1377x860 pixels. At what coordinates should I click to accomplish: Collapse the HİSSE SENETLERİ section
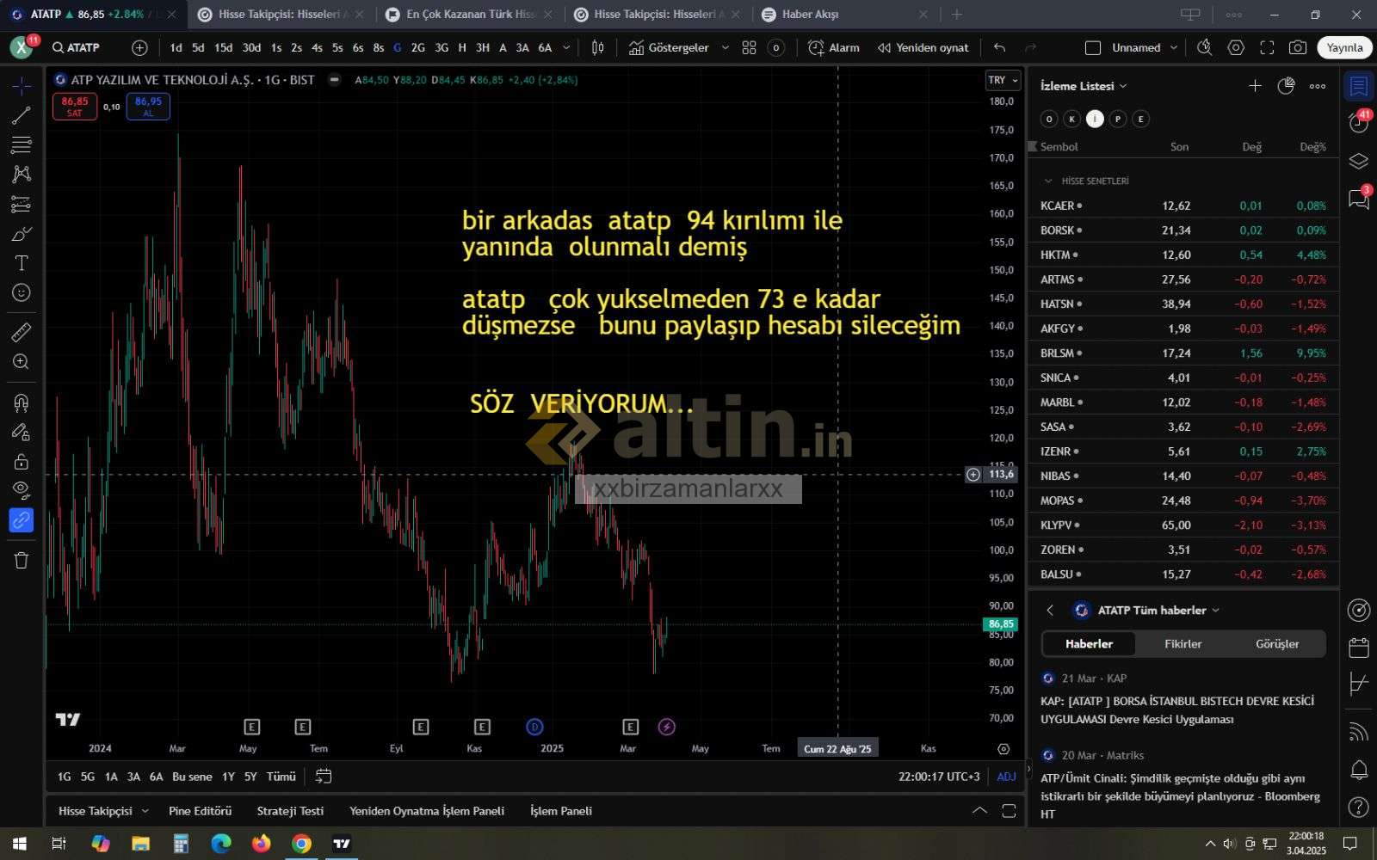pos(1048,181)
